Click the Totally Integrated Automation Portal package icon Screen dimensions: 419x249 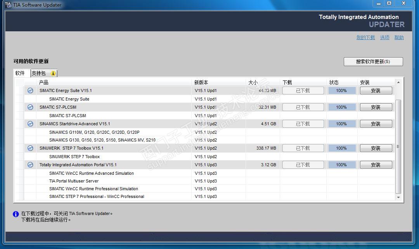coord(30,165)
